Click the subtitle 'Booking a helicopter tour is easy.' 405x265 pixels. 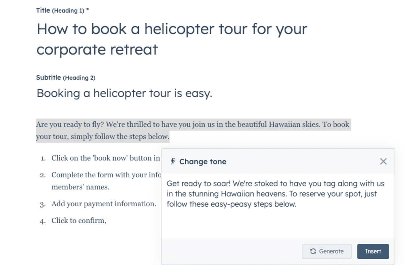124,93
